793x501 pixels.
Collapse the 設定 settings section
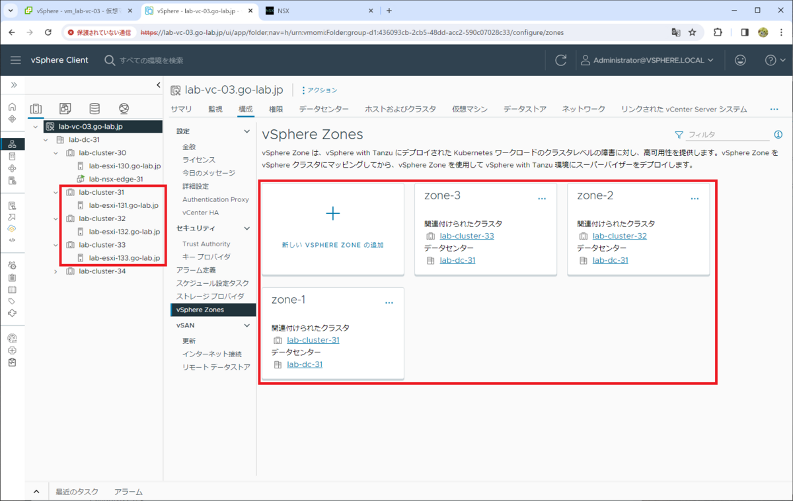point(247,131)
